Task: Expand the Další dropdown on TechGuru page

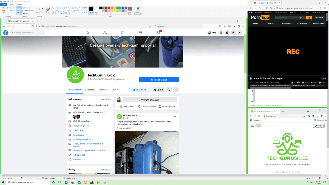Action: tap(115, 90)
